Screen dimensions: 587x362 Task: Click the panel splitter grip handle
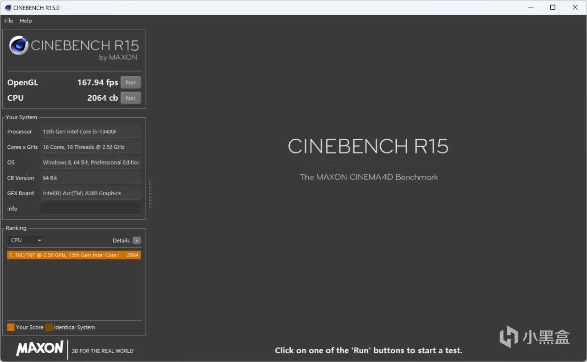(150, 194)
